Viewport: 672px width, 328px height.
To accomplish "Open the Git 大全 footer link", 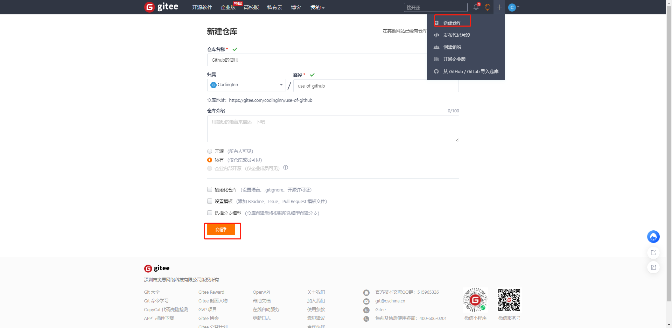I will pyautogui.click(x=152, y=292).
